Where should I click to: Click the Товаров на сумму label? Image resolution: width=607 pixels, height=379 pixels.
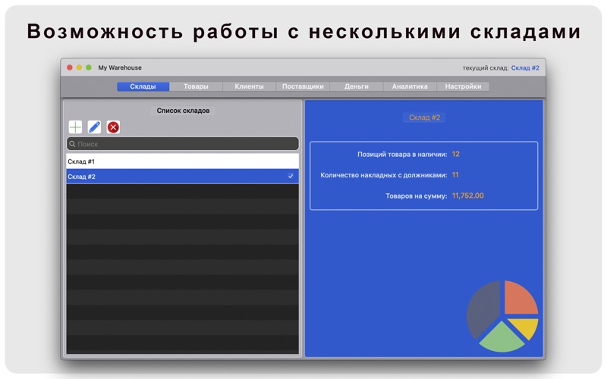pyautogui.click(x=416, y=196)
